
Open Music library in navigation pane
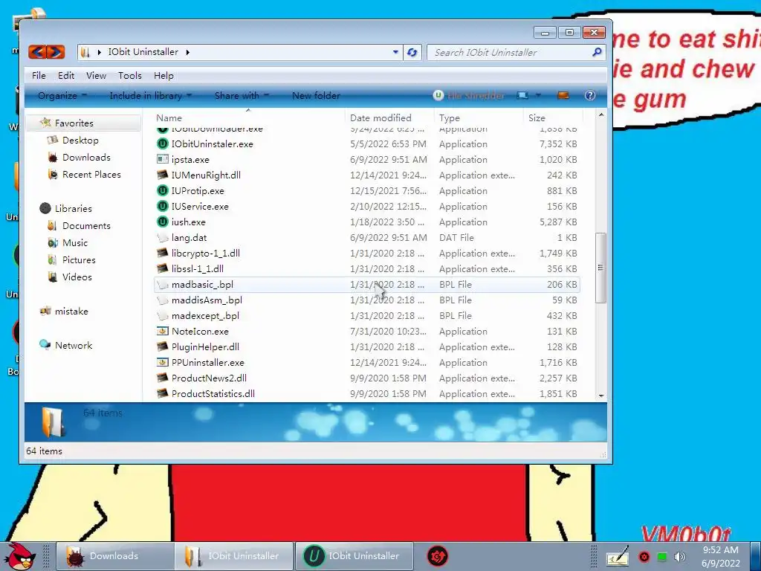pos(75,242)
